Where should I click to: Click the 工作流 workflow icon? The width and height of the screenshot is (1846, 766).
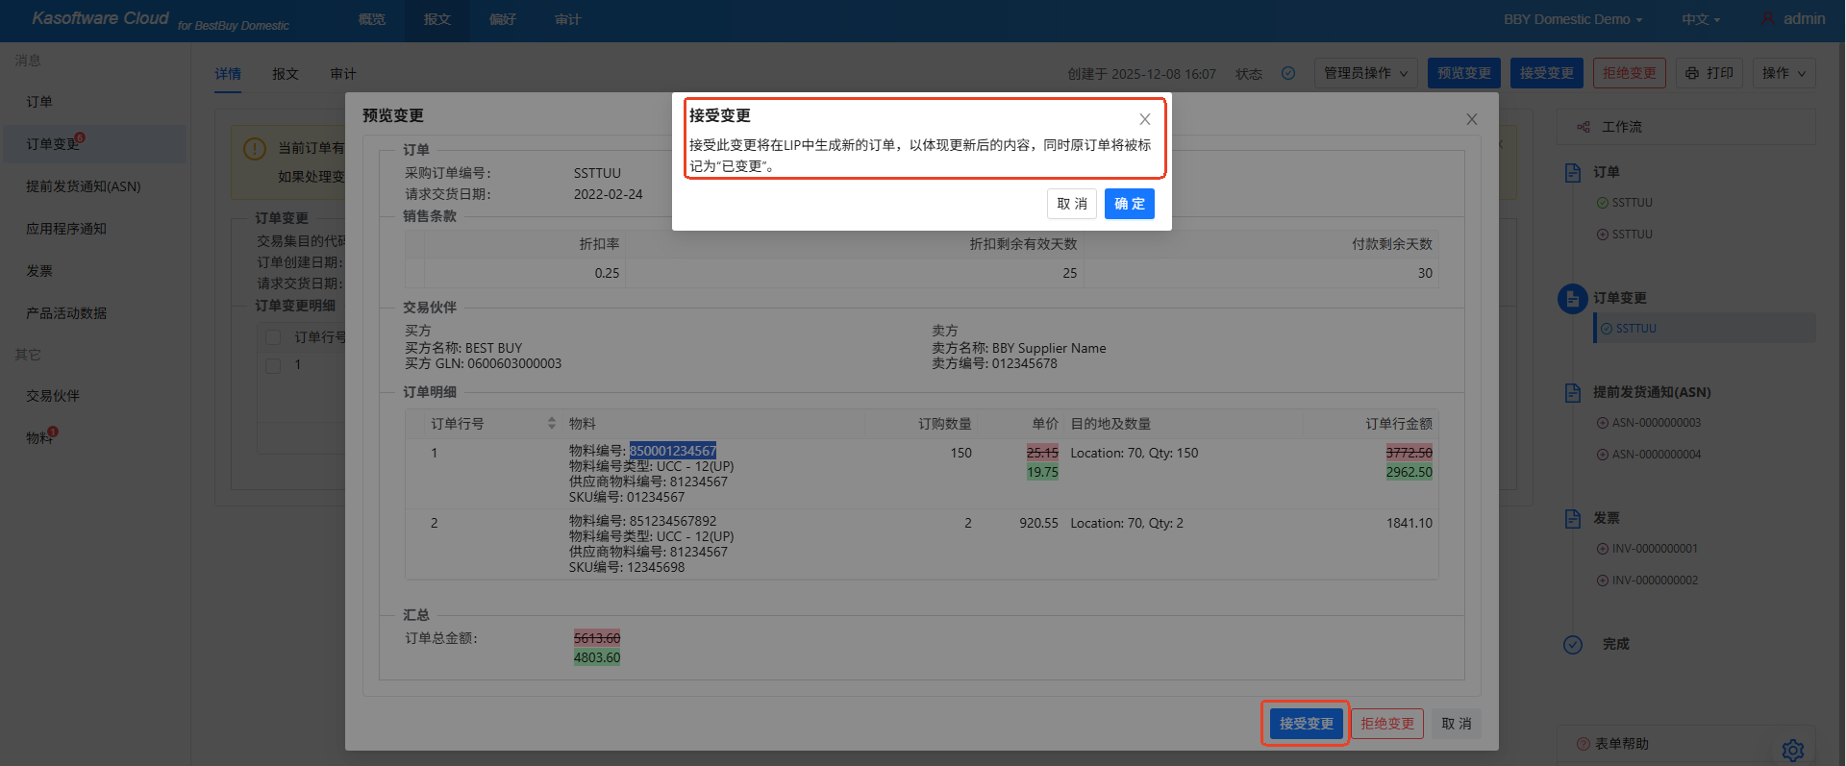coord(1584,127)
